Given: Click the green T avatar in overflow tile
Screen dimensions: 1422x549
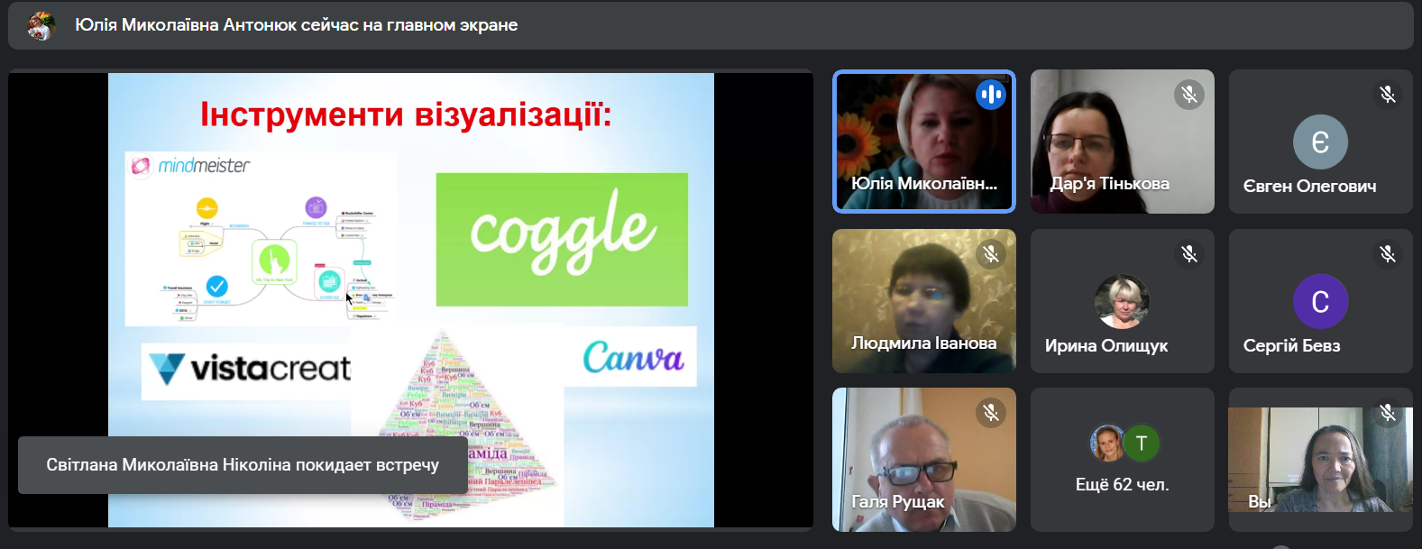Looking at the screenshot, I should (1141, 443).
